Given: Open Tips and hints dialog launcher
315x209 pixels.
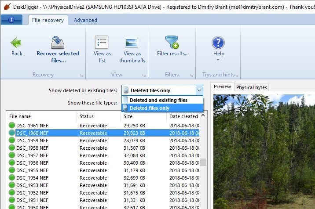Looking at the screenshot, I should pyautogui.click(x=237, y=75).
